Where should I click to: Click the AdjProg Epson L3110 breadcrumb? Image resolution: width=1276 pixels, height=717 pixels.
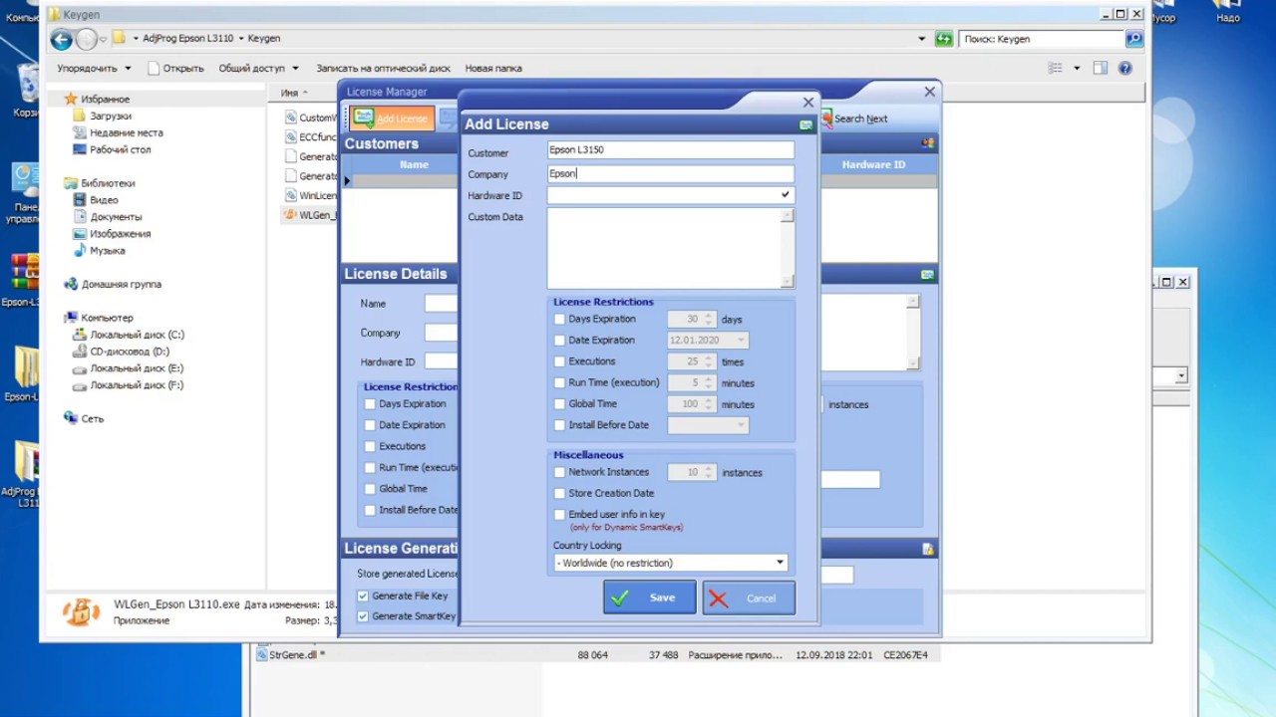point(188,39)
